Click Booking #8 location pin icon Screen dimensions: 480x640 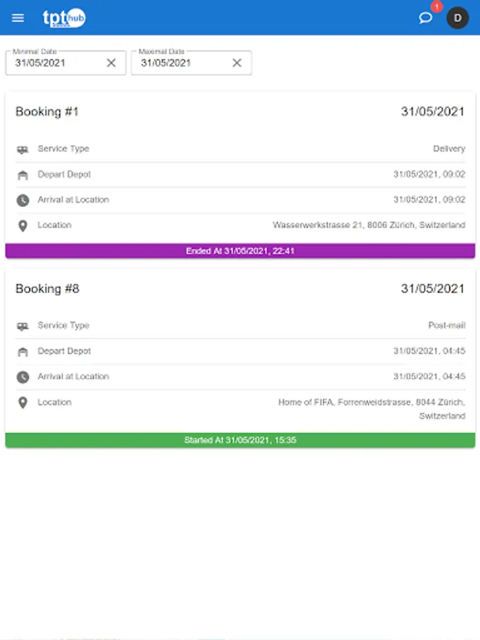pos(23,403)
